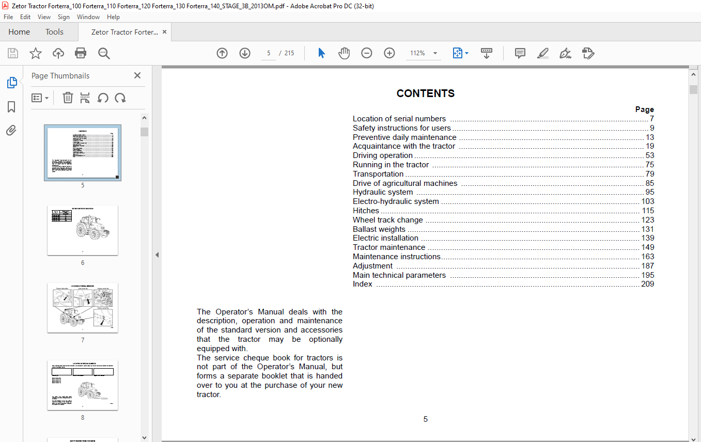The image size is (701, 442).
Task: Switch to the Home tab
Action: 19,32
